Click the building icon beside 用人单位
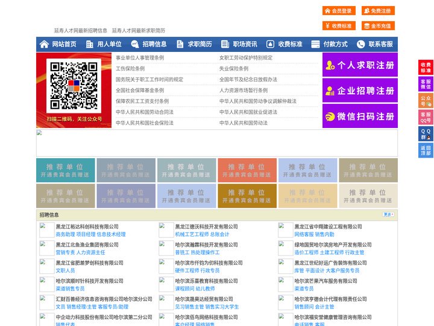The image size is (434, 326). (x=89, y=44)
